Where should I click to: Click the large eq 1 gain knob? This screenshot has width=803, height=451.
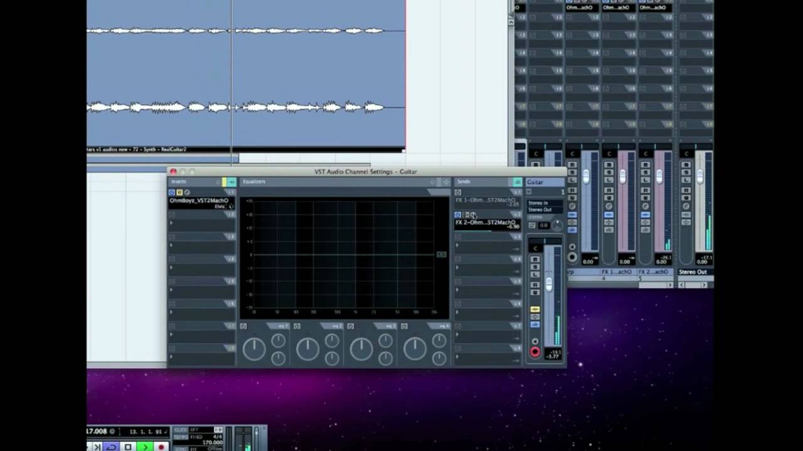tap(254, 349)
